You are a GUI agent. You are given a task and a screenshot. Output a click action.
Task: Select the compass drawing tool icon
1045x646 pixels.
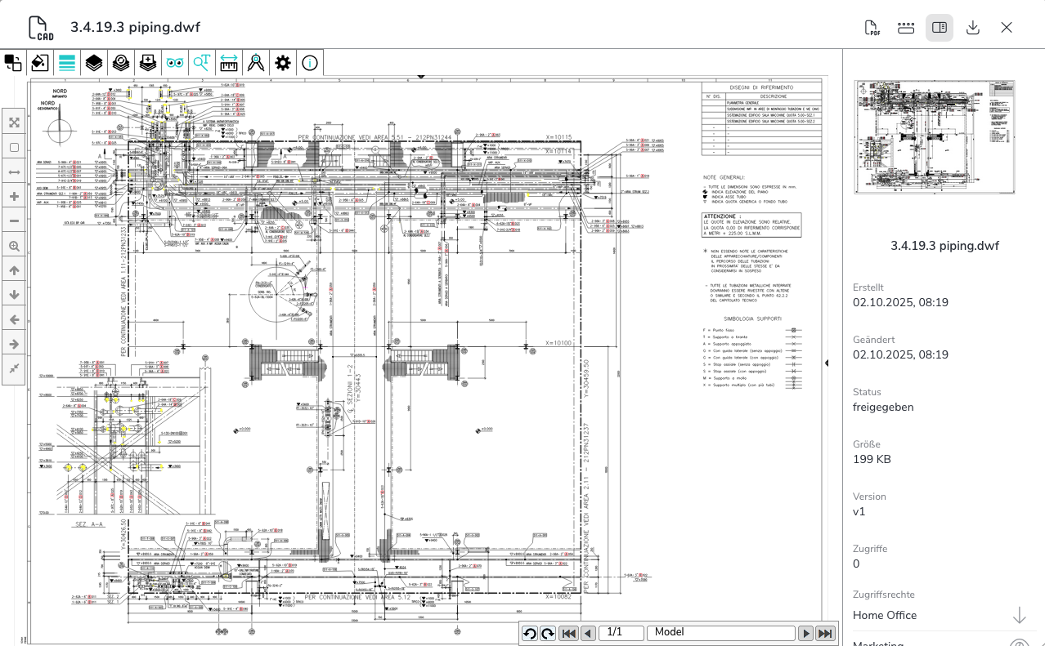[256, 63]
